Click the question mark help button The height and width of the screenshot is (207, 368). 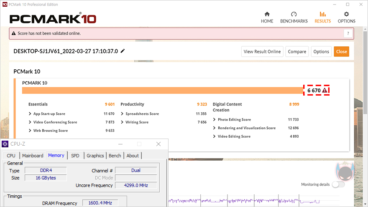348,33
